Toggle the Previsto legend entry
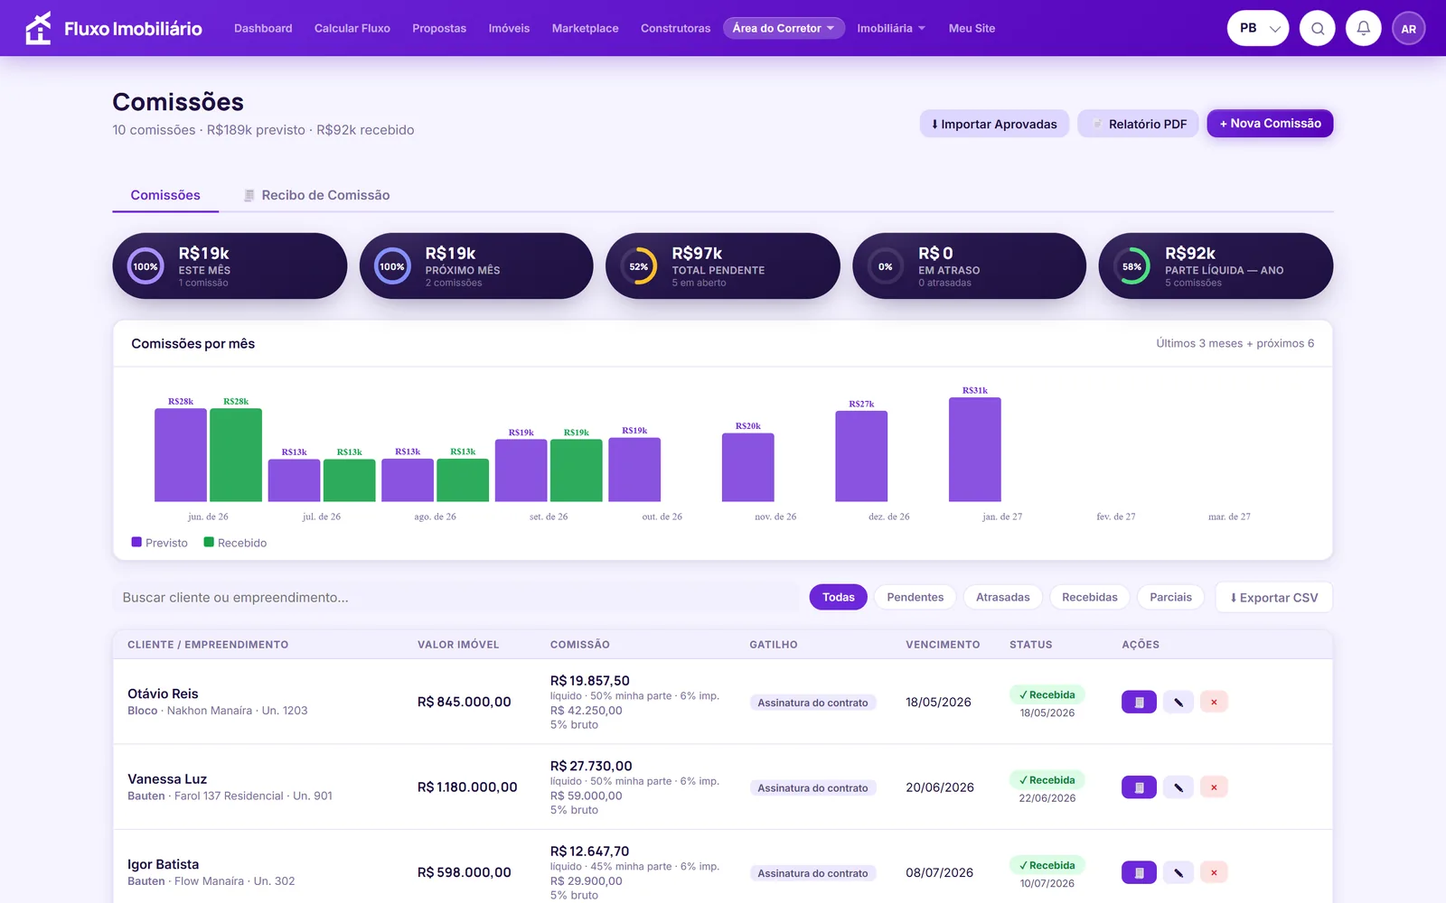 tap(160, 543)
